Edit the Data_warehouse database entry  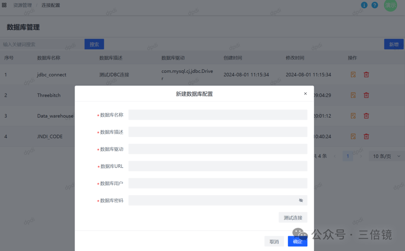point(353,116)
